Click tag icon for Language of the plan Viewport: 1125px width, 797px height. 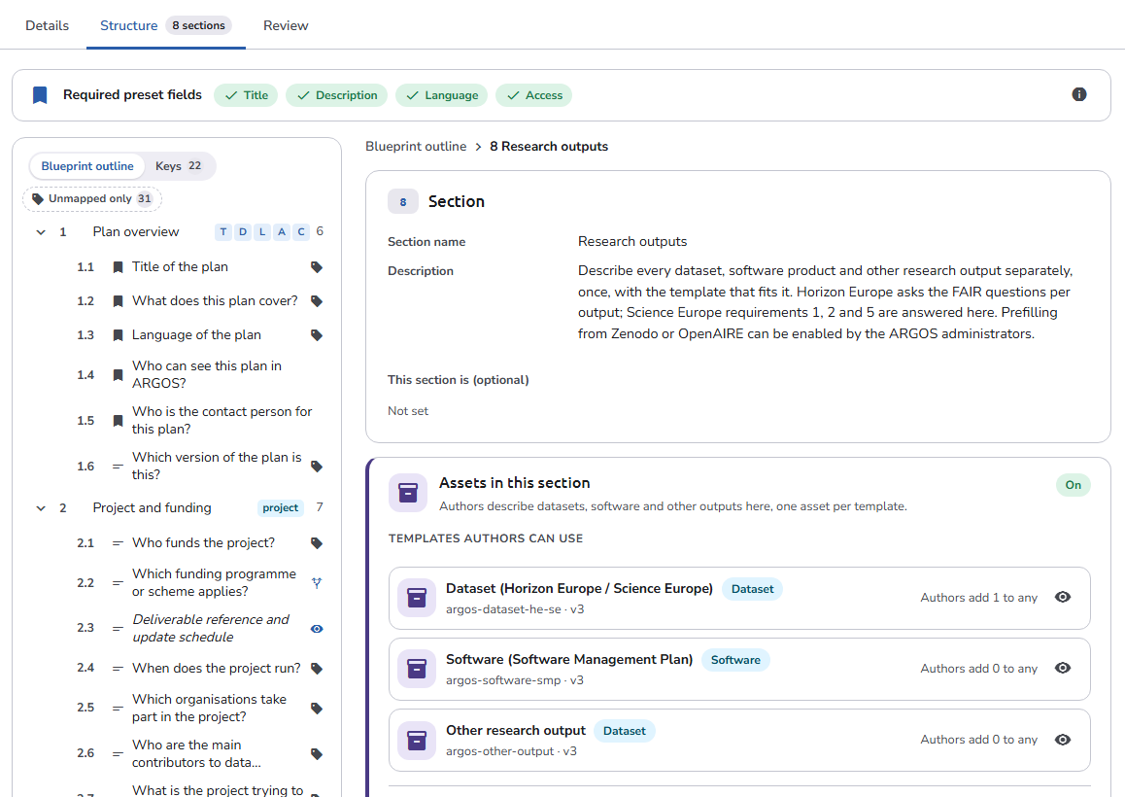(x=317, y=335)
